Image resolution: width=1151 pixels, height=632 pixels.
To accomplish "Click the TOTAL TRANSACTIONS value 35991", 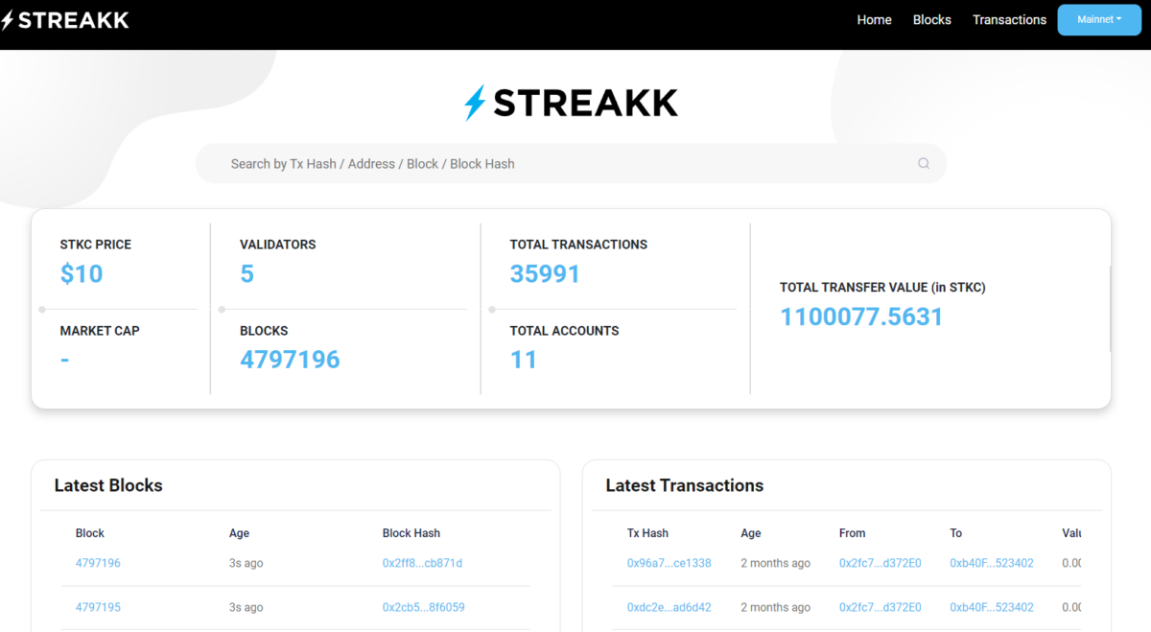I will click(545, 273).
